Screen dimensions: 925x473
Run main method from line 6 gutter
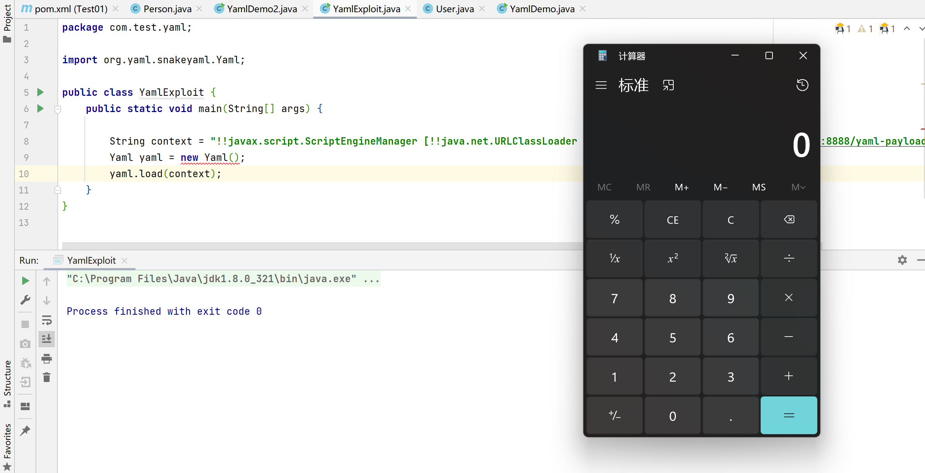(40, 108)
